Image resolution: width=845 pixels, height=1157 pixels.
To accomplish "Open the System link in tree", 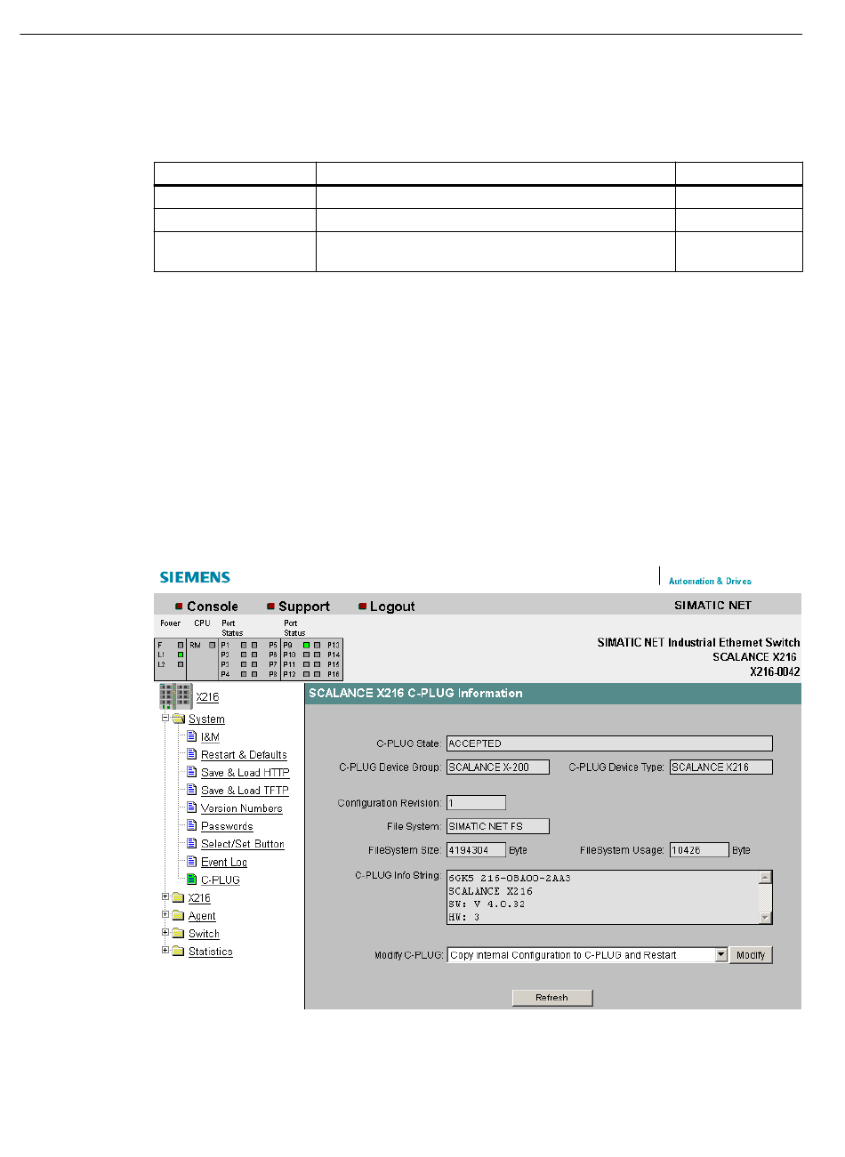I will pos(206,719).
